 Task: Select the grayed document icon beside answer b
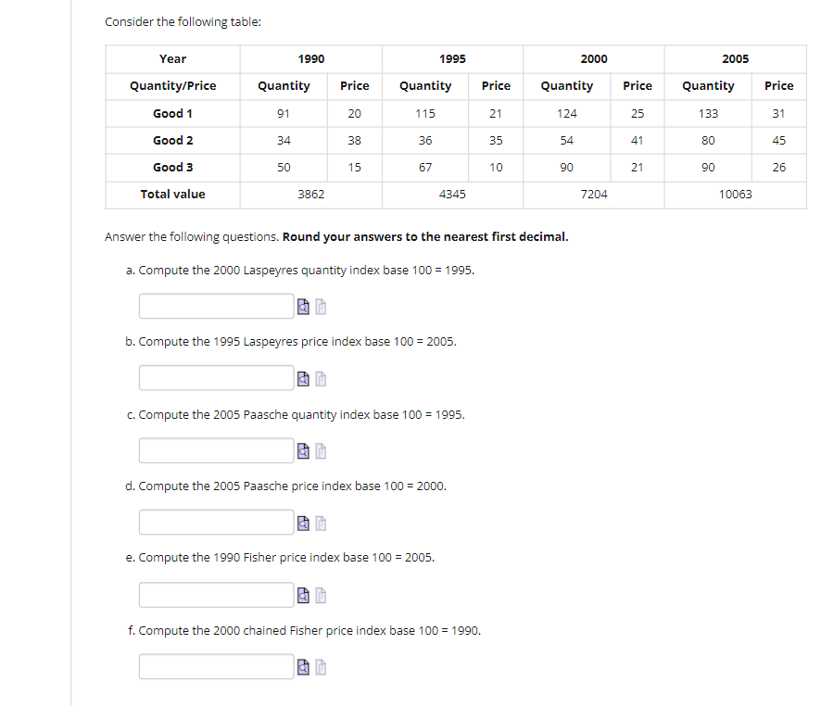[321, 379]
